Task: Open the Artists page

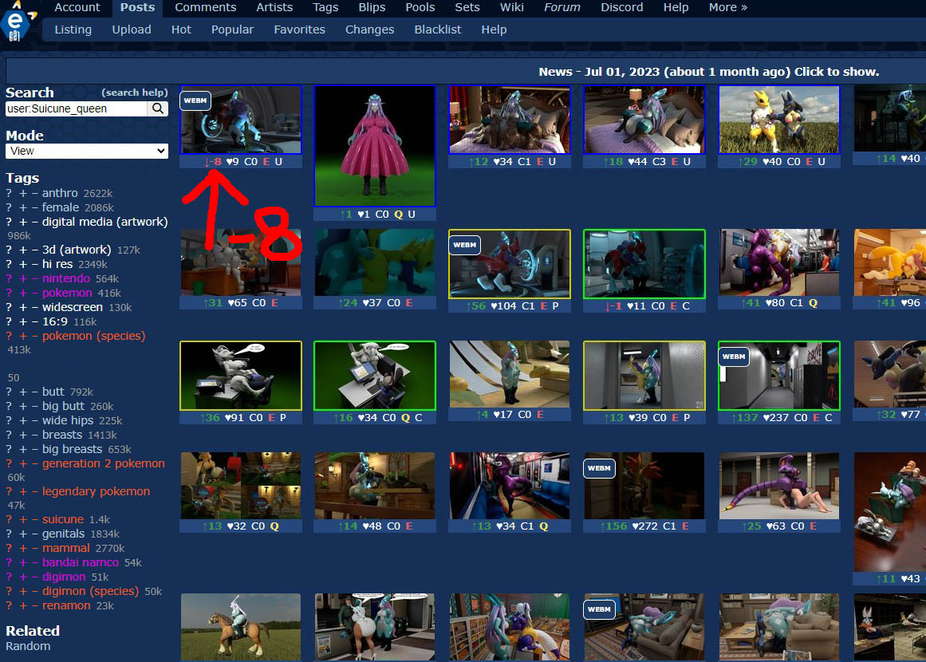Action: tap(274, 8)
